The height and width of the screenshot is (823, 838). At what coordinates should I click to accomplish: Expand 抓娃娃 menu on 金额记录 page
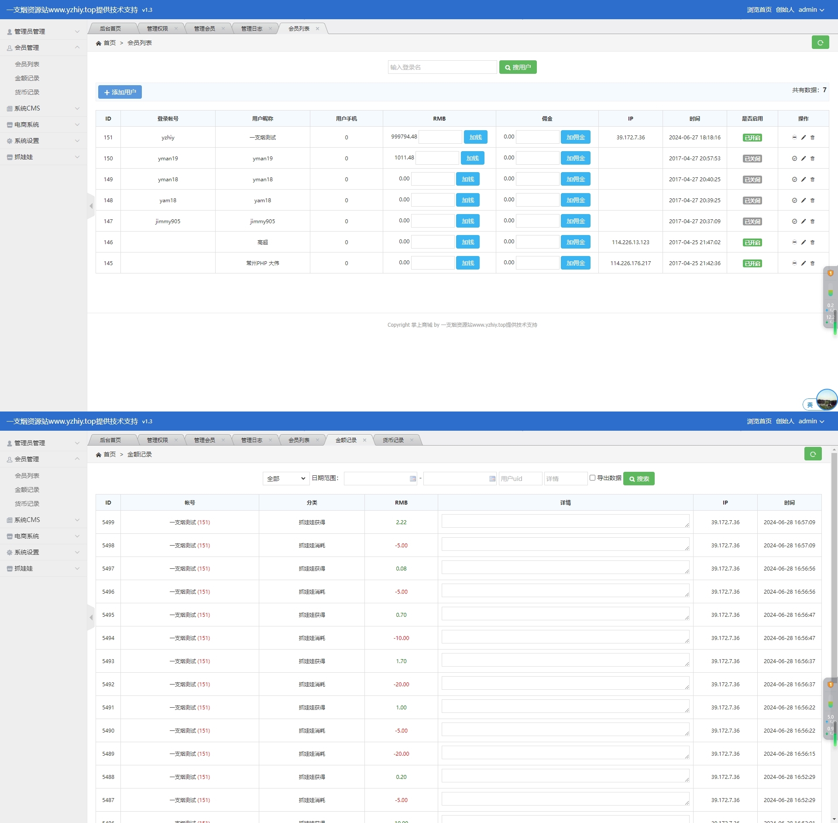click(43, 568)
